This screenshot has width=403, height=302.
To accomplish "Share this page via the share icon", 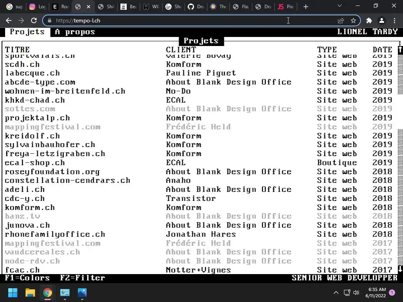I will [341, 20].
